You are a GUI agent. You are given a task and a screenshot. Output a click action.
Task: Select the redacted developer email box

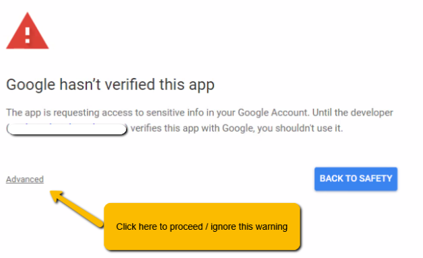tap(67, 129)
